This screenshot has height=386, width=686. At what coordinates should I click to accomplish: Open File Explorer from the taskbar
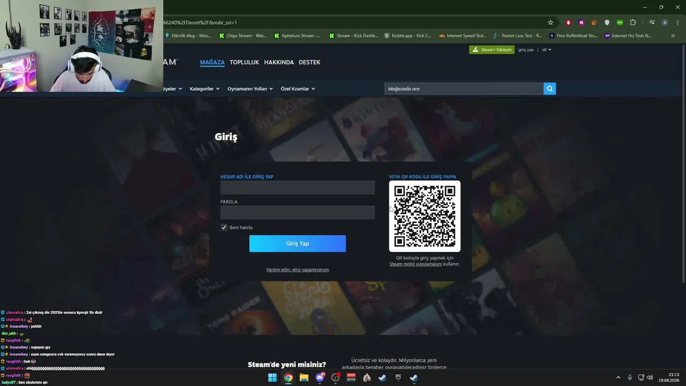304,377
